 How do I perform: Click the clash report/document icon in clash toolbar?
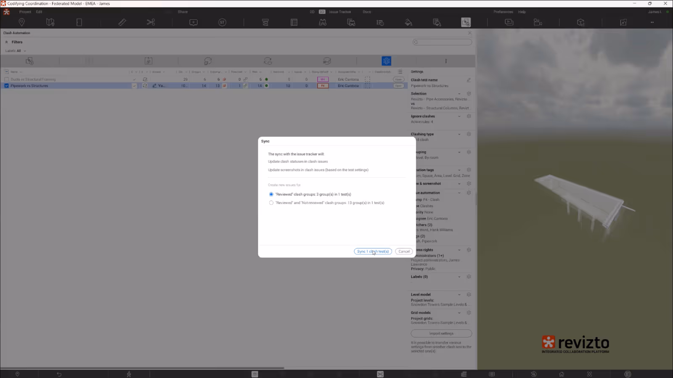[148, 61]
